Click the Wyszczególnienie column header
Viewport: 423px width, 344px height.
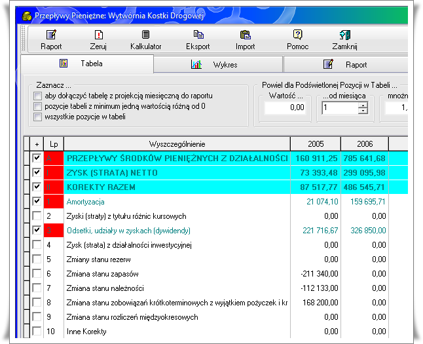[x=176, y=143]
